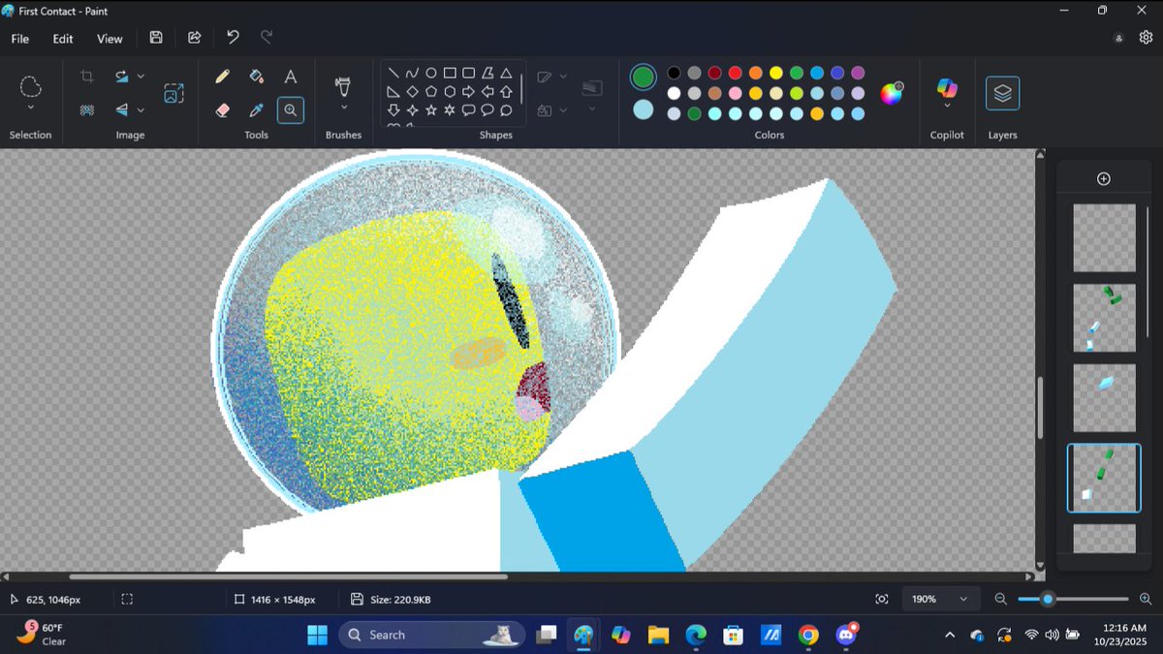This screenshot has width=1163, height=654.
Task: Zoom in using the plus icon
Action: pos(1146,600)
